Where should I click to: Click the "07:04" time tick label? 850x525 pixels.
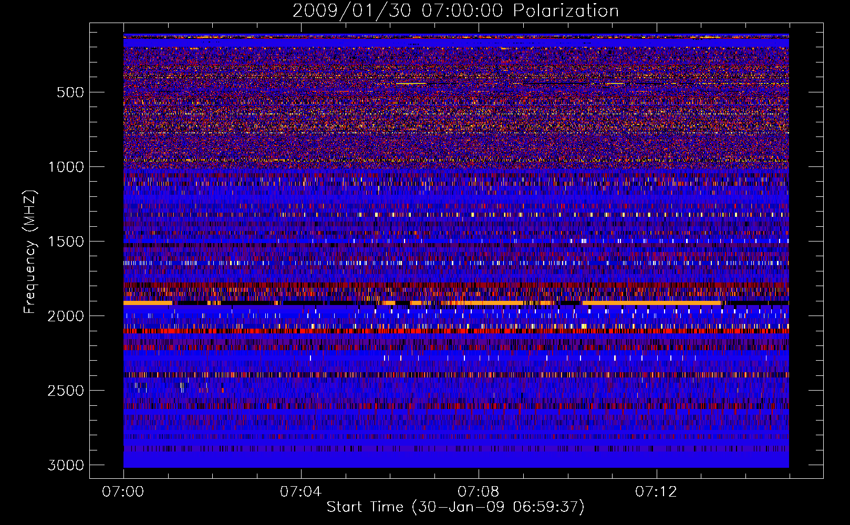[301, 491]
